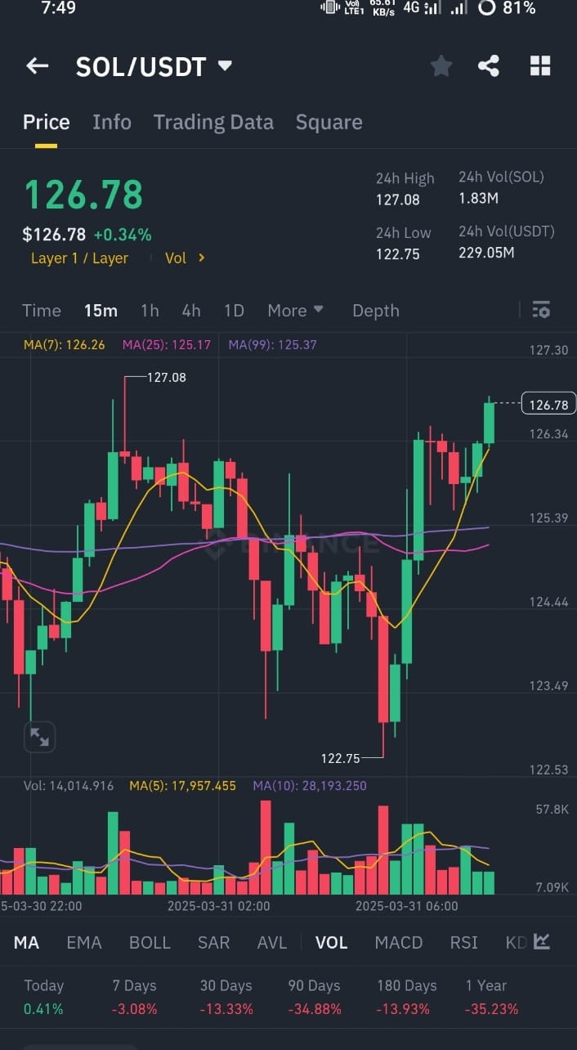This screenshot has height=1050, width=577.
Task: Open the Depth view
Action: 375,311
